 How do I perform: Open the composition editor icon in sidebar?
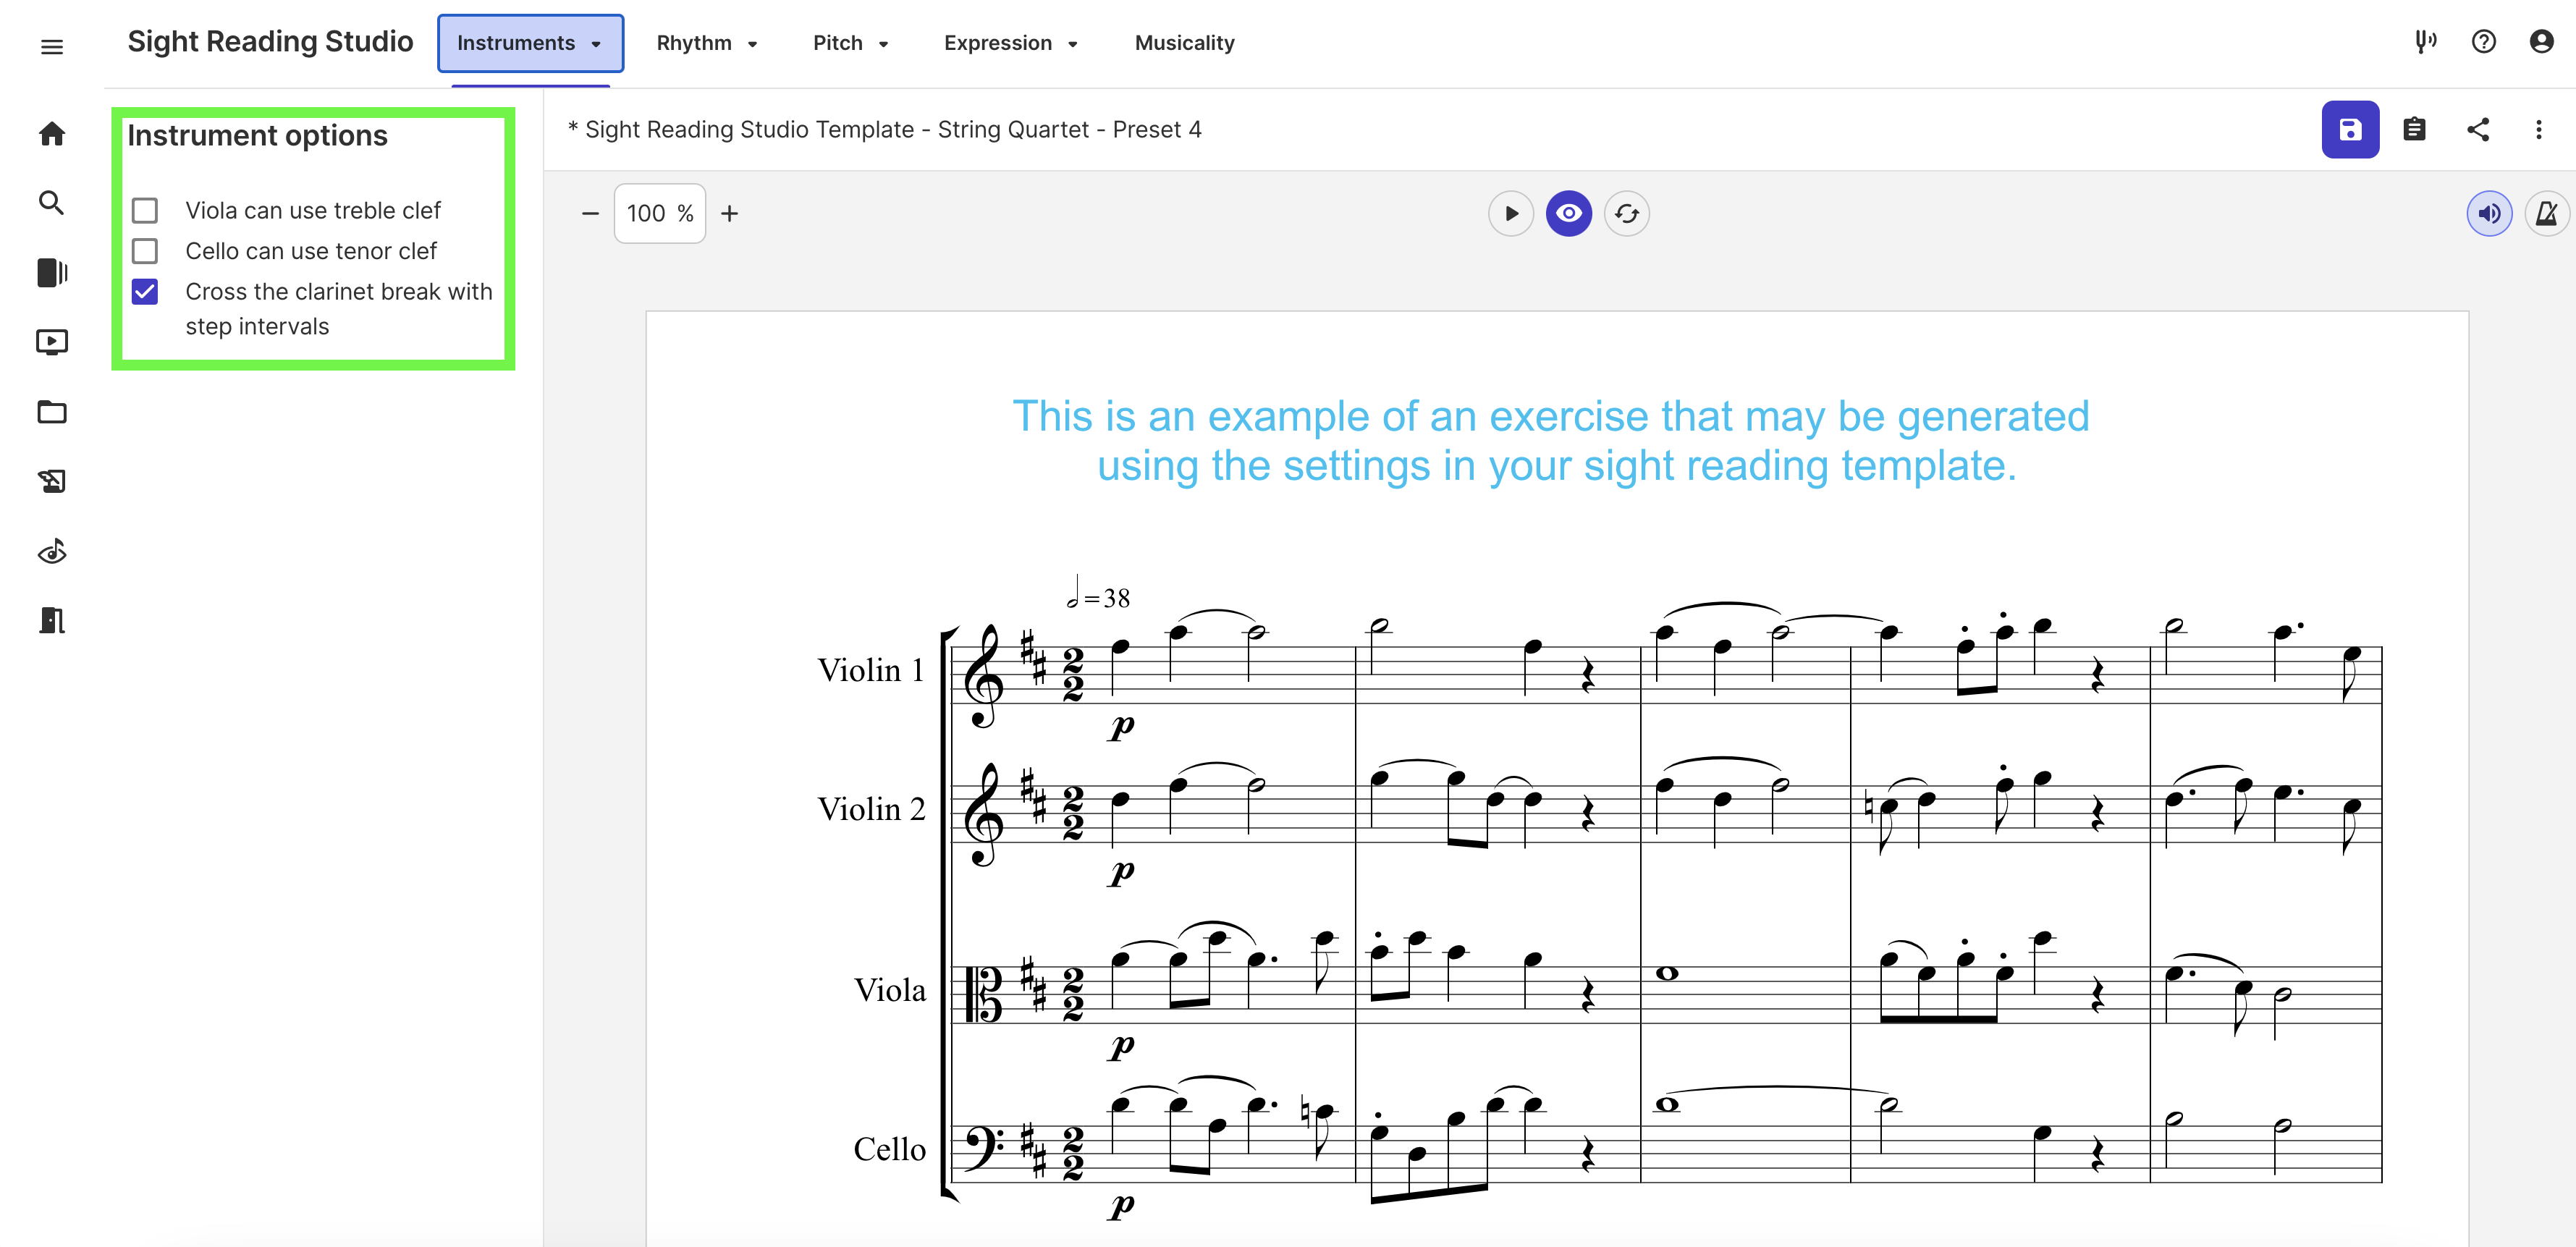click(x=52, y=481)
